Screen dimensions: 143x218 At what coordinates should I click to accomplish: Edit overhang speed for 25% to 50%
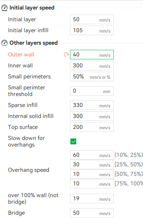(92, 165)
